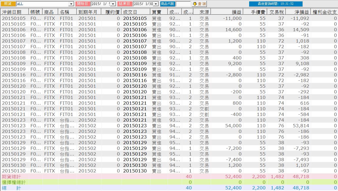Click 2,200 fee total in 期貨總計 row
This screenshot has height=191, width=338.
pos(259,176)
